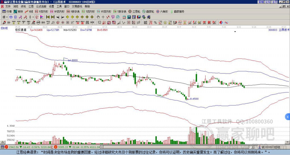
Task: Jump to first bar icon
Action: (48, 17)
